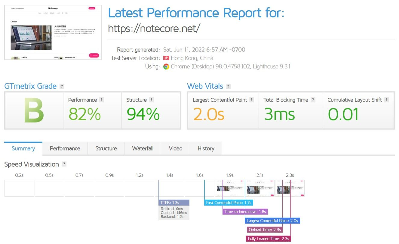Screen dimensions: 399x244
Task: Click the help icon next to GTmetrix Grade
Action: [62, 86]
